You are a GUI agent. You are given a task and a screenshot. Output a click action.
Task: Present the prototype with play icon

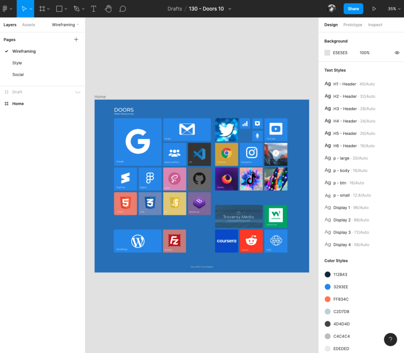tap(374, 9)
